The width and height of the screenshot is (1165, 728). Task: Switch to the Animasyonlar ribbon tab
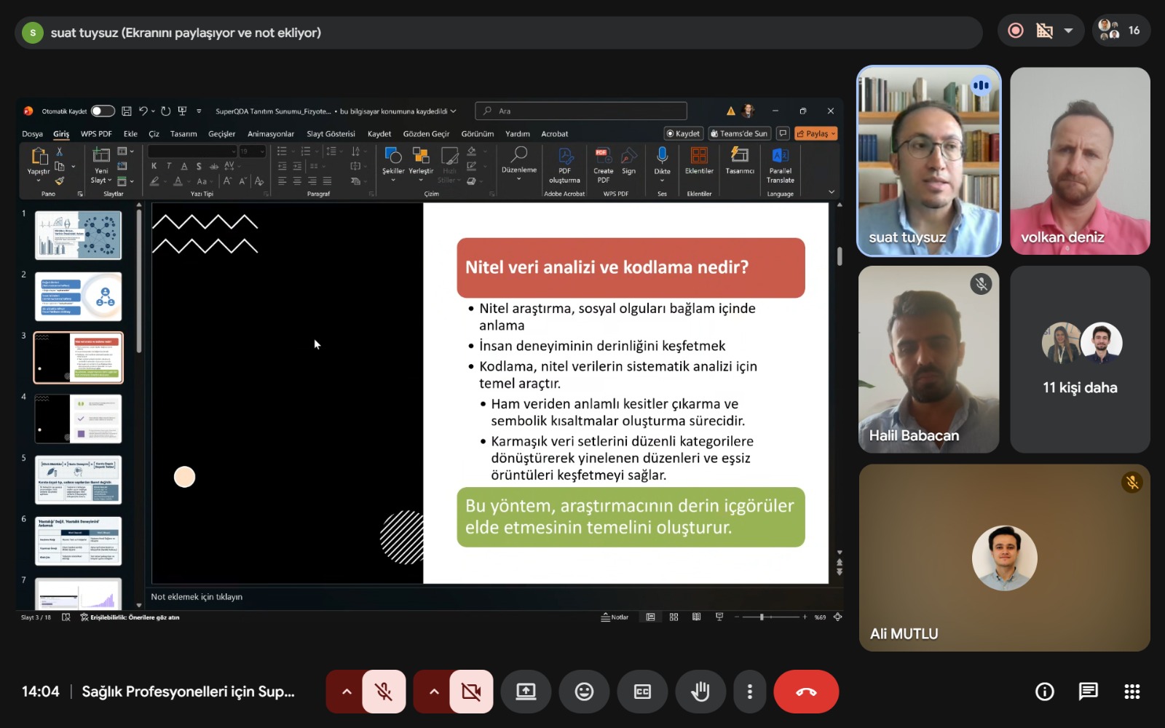[x=271, y=134]
